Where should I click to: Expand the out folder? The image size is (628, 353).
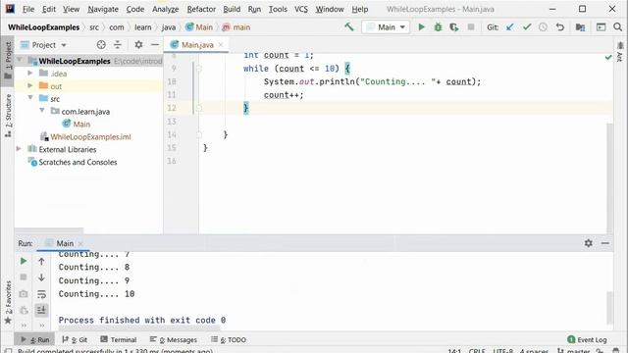click(30, 85)
